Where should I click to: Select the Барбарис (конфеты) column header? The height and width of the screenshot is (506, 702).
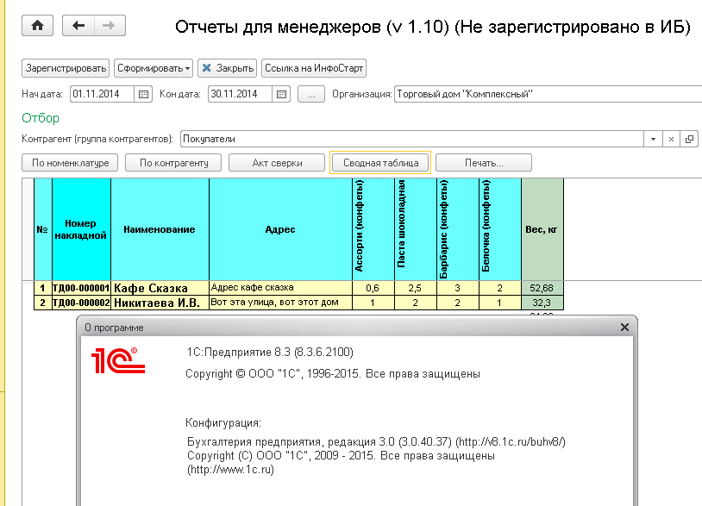(x=457, y=229)
